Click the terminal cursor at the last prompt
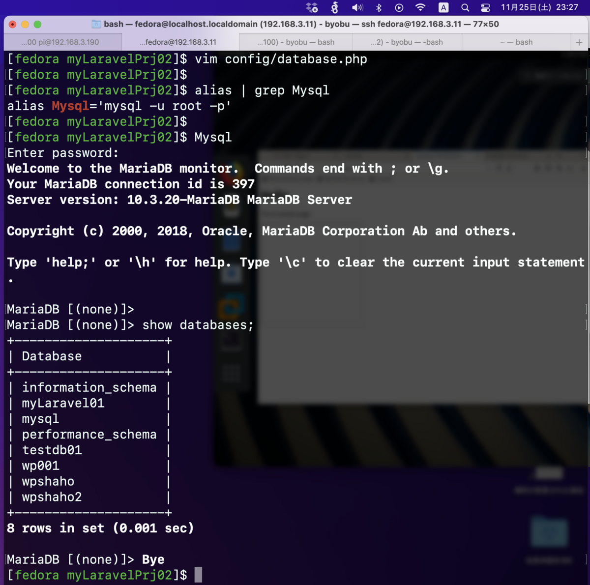 tap(198, 575)
